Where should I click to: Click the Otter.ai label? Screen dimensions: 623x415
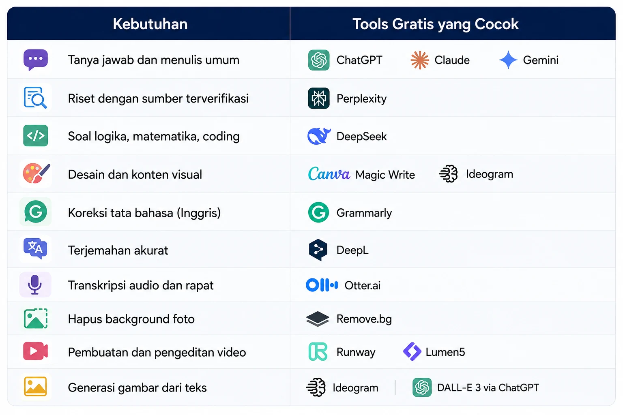[x=363, y=286]
